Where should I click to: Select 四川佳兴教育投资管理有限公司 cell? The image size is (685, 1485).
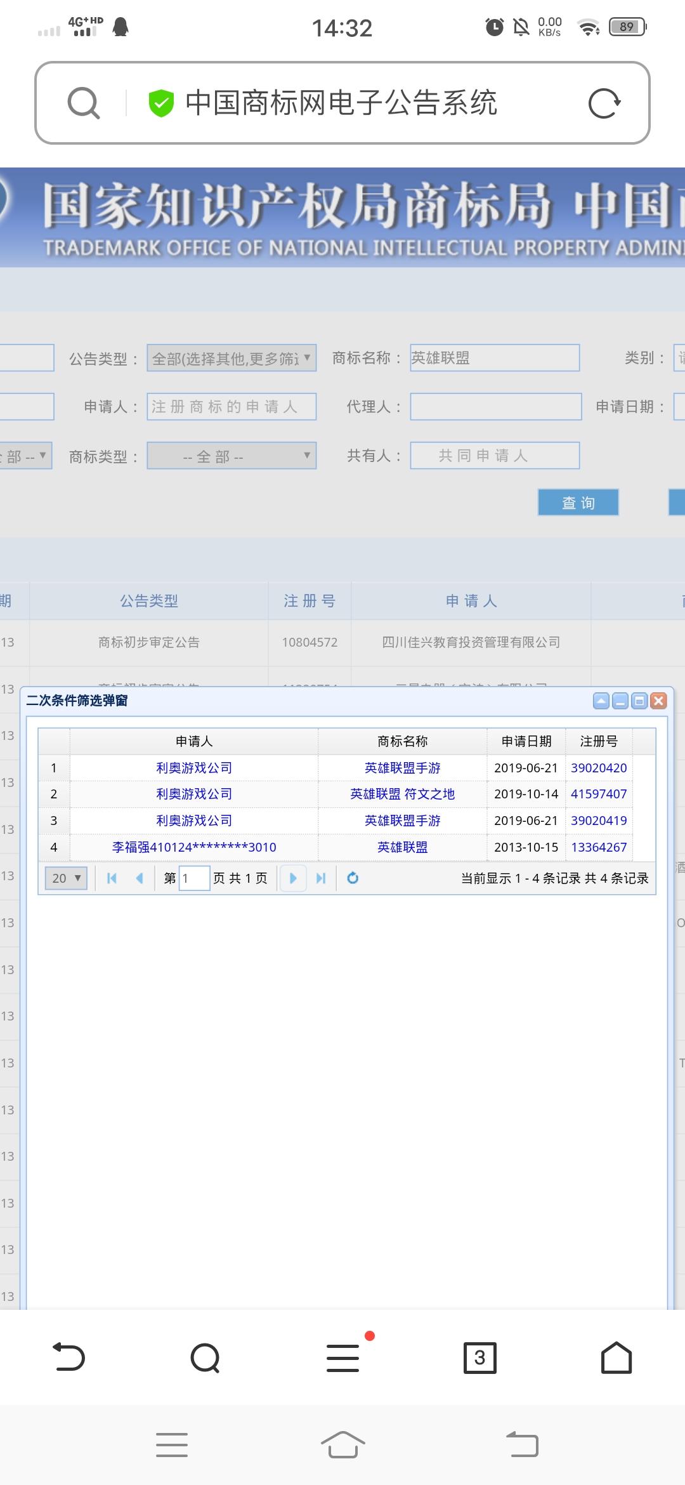click(471, 642)
